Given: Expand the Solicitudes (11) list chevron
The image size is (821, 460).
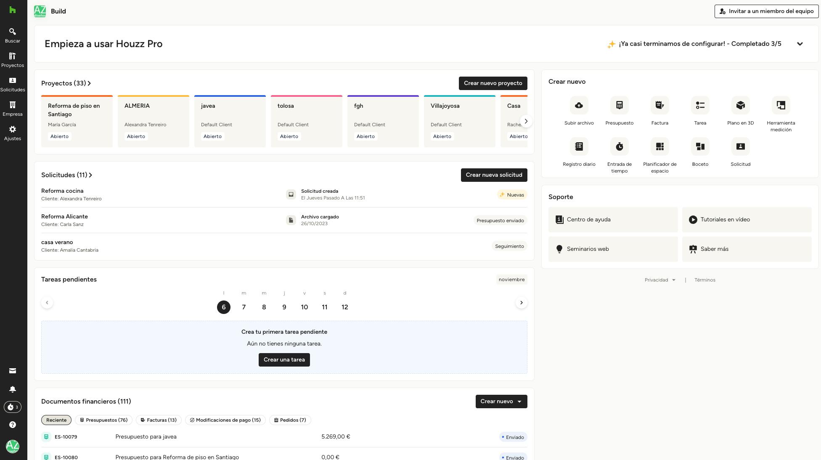Looking at the screenshot, I should click(90, 175).
